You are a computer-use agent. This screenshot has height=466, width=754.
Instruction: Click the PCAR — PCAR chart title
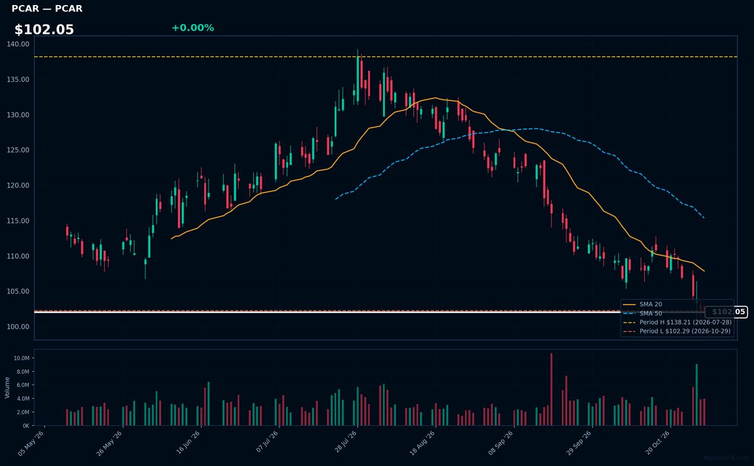(x=47, y=9)
